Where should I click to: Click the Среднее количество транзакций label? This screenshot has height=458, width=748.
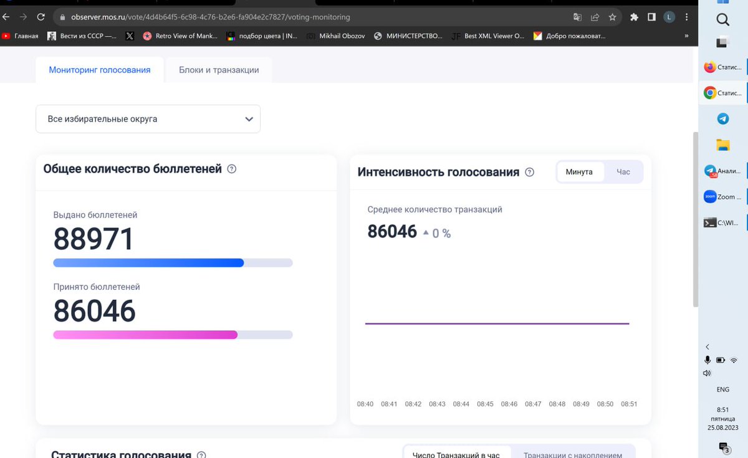tap(434, 209)
